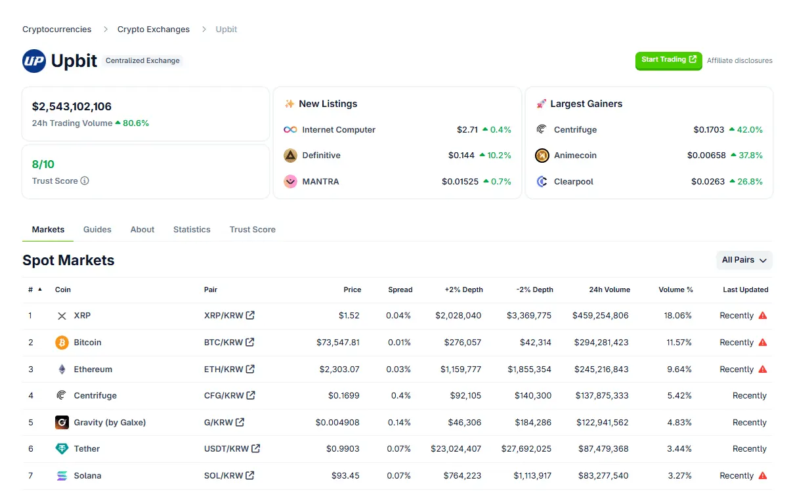Click the Internet Computer logo in New Listings

coord(290,130)
